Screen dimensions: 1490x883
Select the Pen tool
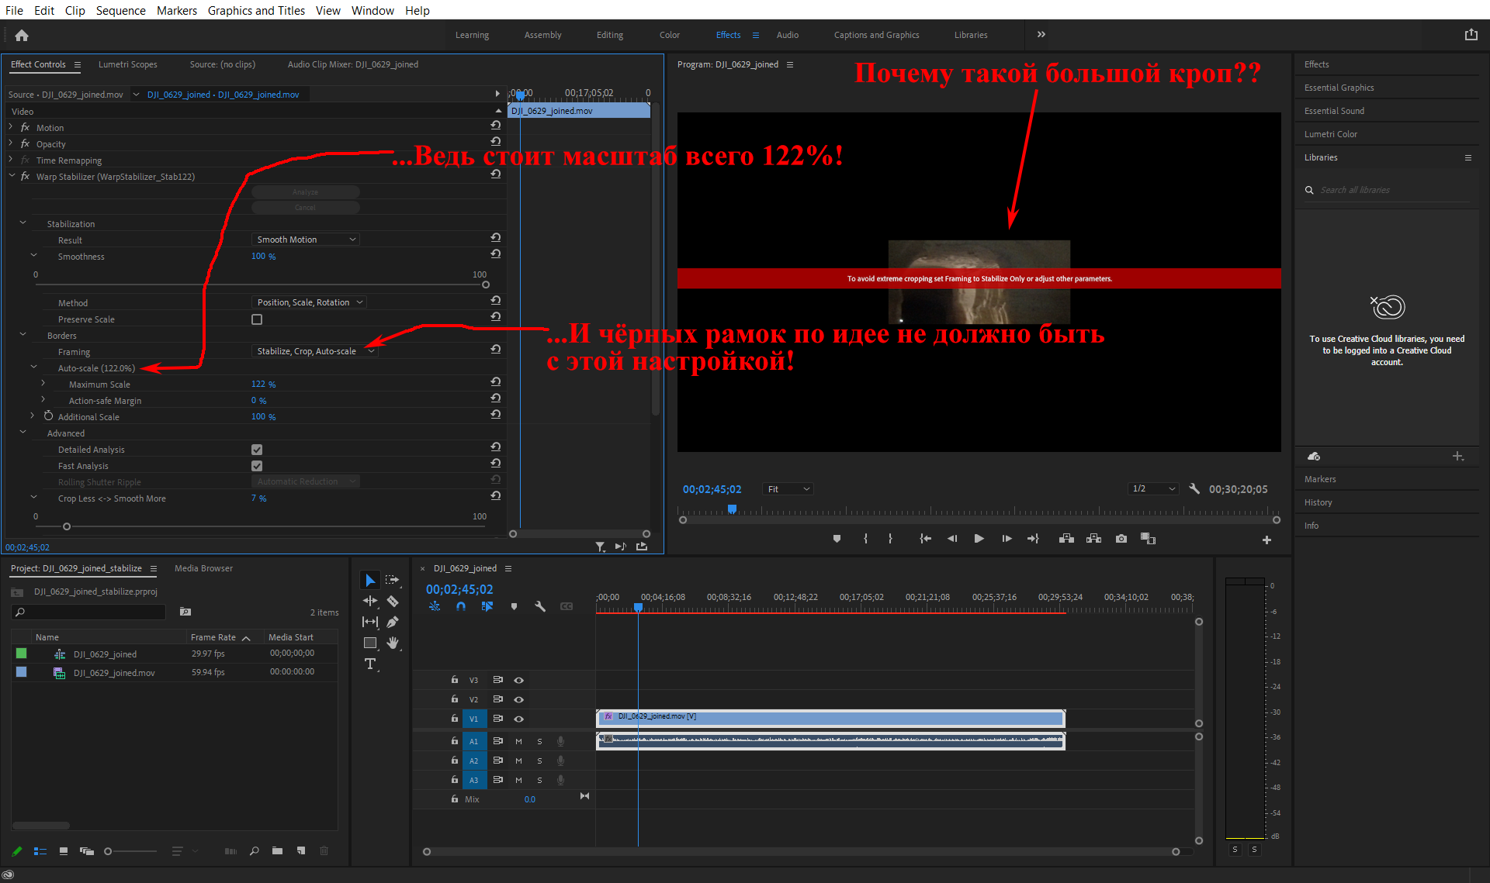click(x=393, y=622)
